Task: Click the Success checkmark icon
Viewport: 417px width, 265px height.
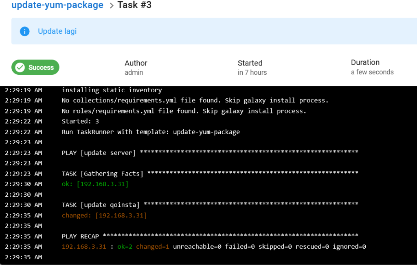Action: click(20, 67)
